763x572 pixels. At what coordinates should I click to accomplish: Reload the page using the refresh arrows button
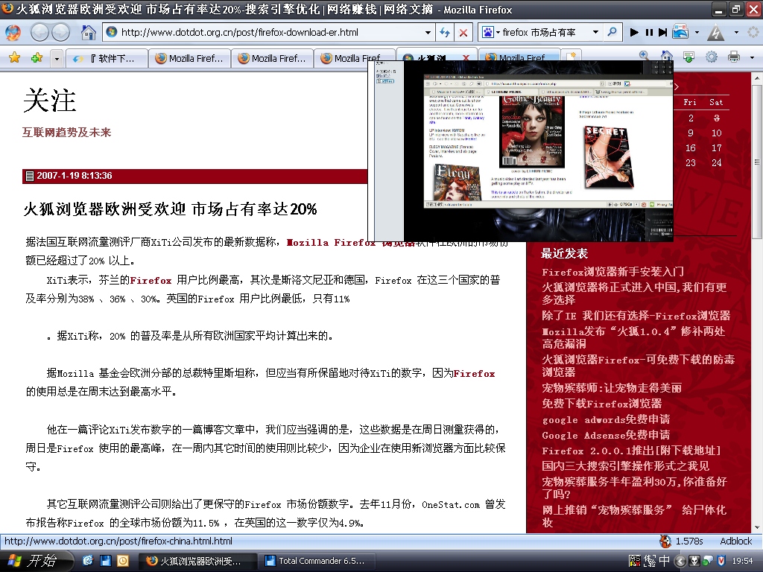coord(445,33)
